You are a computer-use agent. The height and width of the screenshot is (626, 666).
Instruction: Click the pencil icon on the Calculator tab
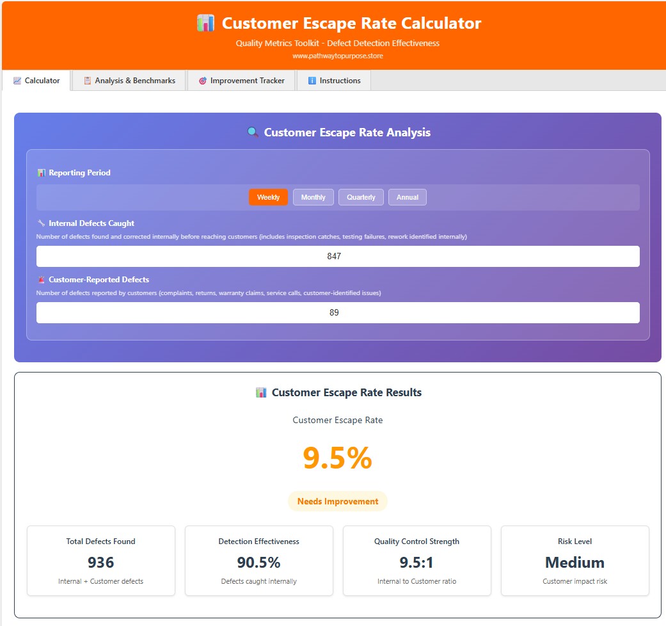pyautogui.click(x=16, y=81)
